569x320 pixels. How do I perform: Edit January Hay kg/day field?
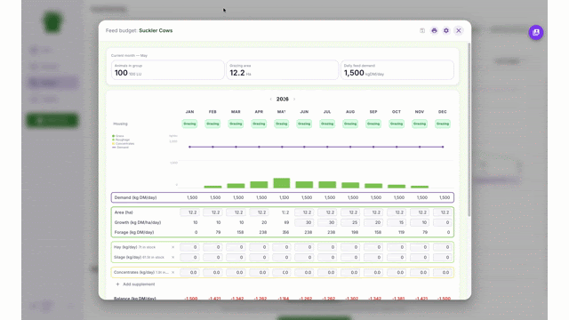[x=189, y=247]
